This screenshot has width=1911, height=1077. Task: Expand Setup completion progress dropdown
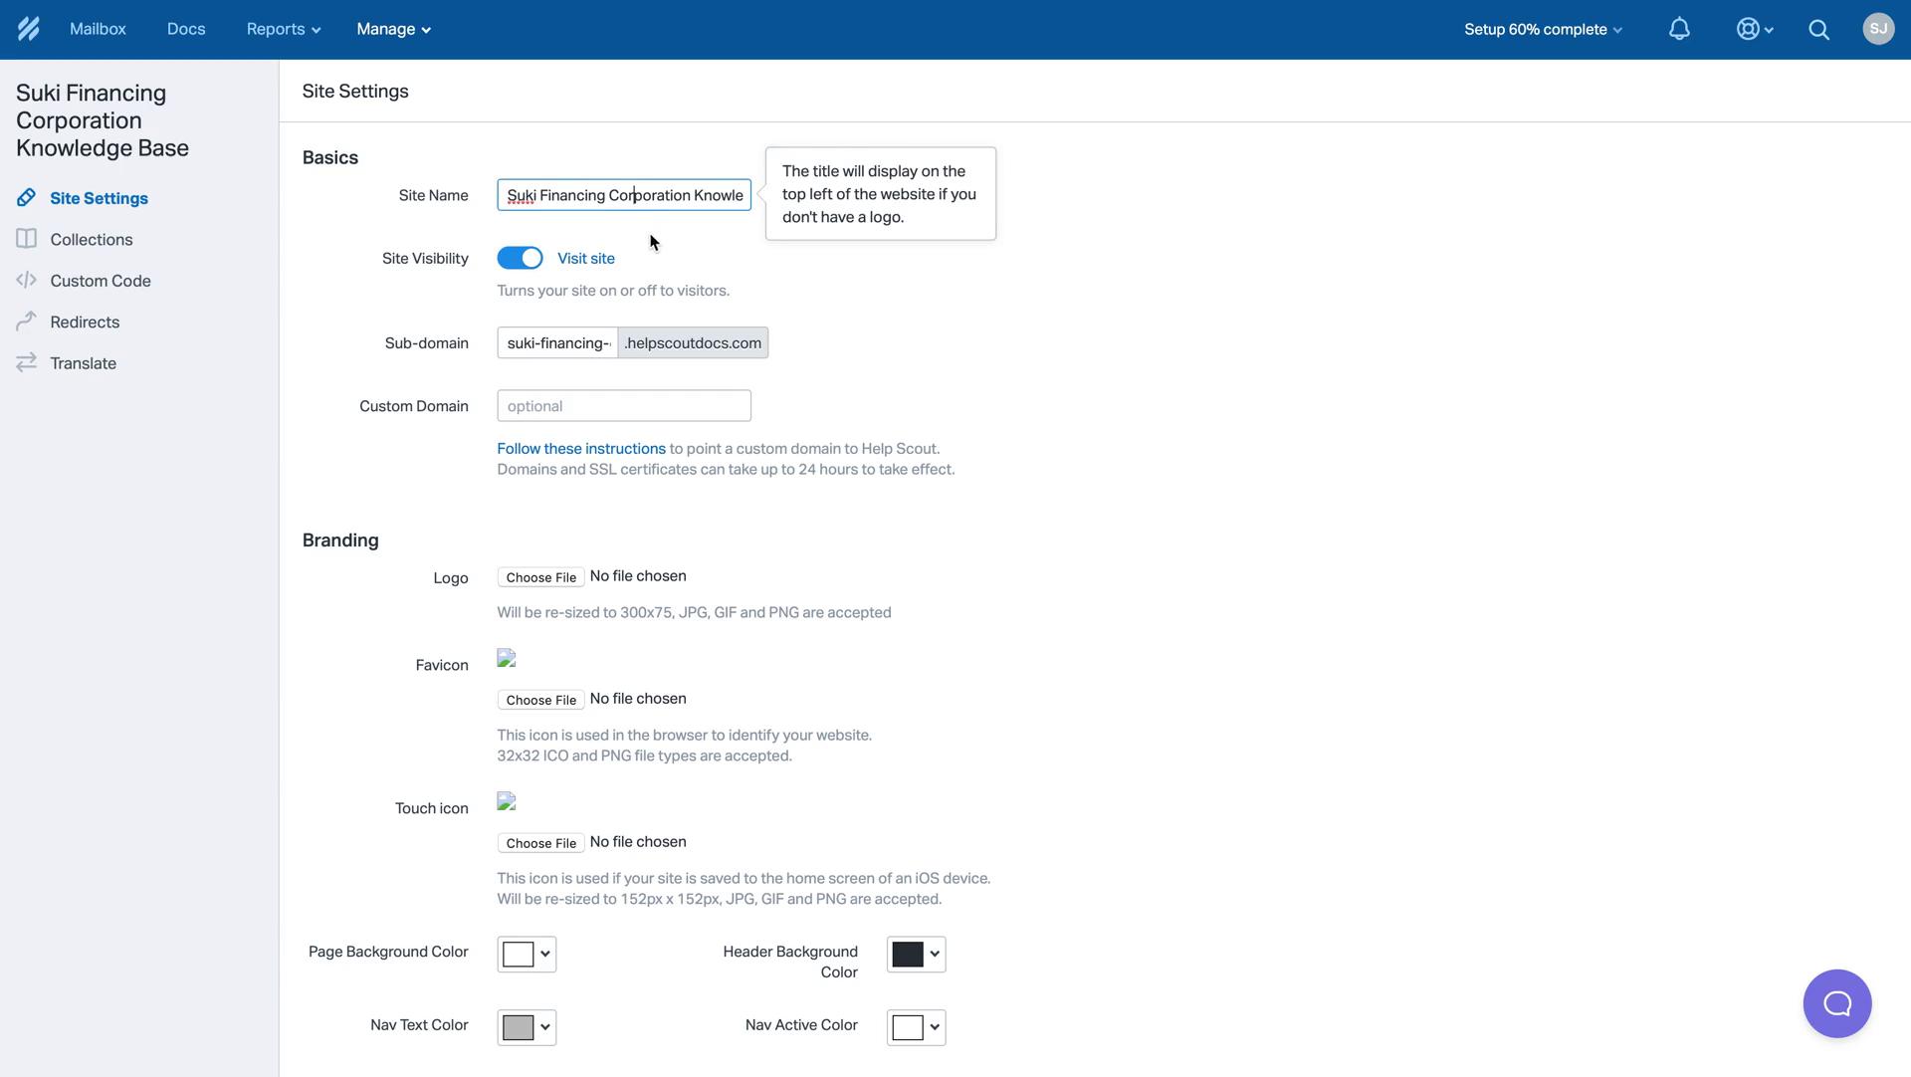click(x=1542, y=29)
